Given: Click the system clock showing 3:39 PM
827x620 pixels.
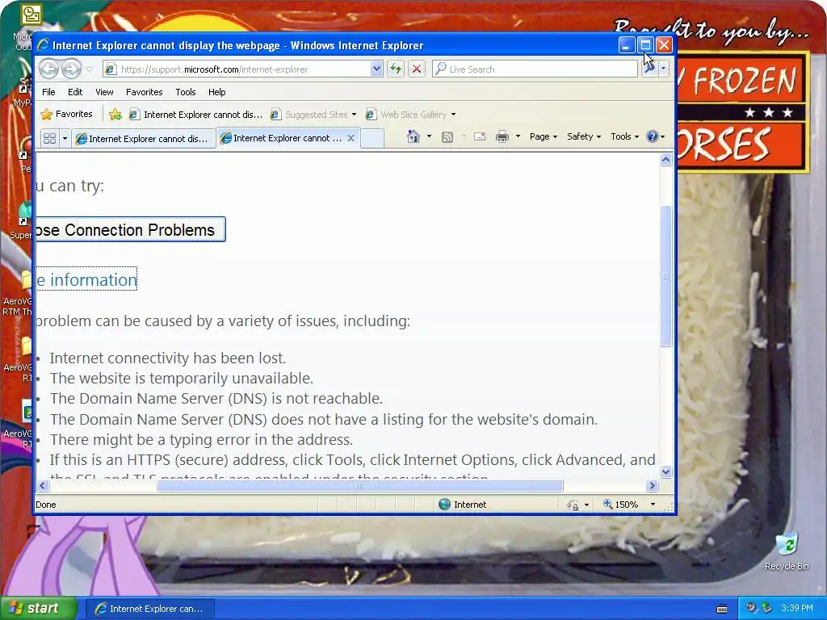Looking at the screenshot, I should pos(797,609).
